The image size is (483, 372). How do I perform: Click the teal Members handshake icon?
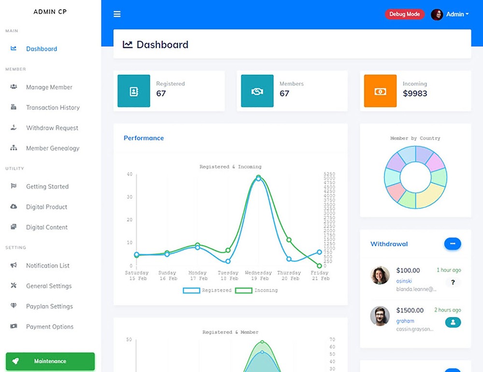[x=257, y=91]
